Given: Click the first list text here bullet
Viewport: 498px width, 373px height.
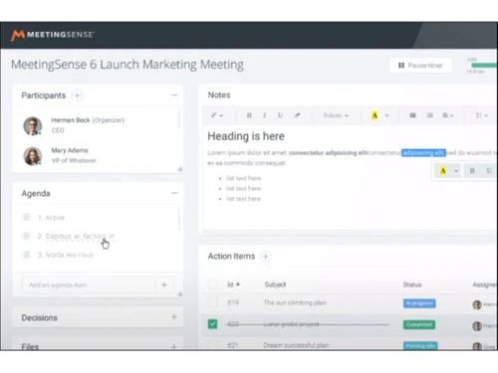Looking at the screenshot, I should (x=243, y=178).
